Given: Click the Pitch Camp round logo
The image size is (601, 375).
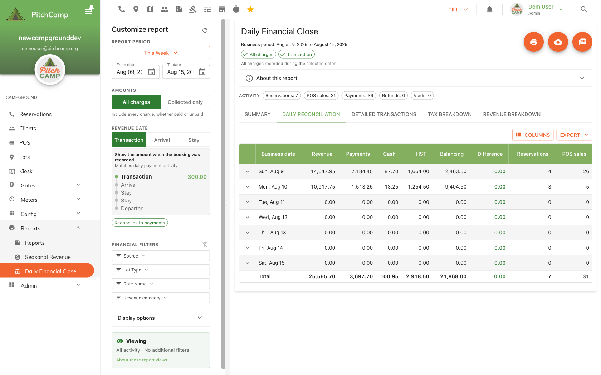Looking at the screenshot, I should coord(50,70).
